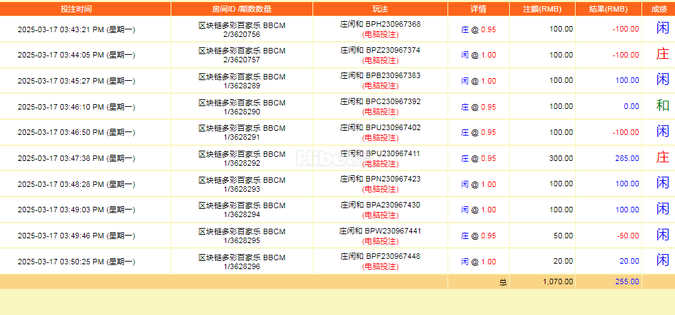This screenshot has width=675, height=315.
Task: Click the 255.00 total result value
Action: 626,281
